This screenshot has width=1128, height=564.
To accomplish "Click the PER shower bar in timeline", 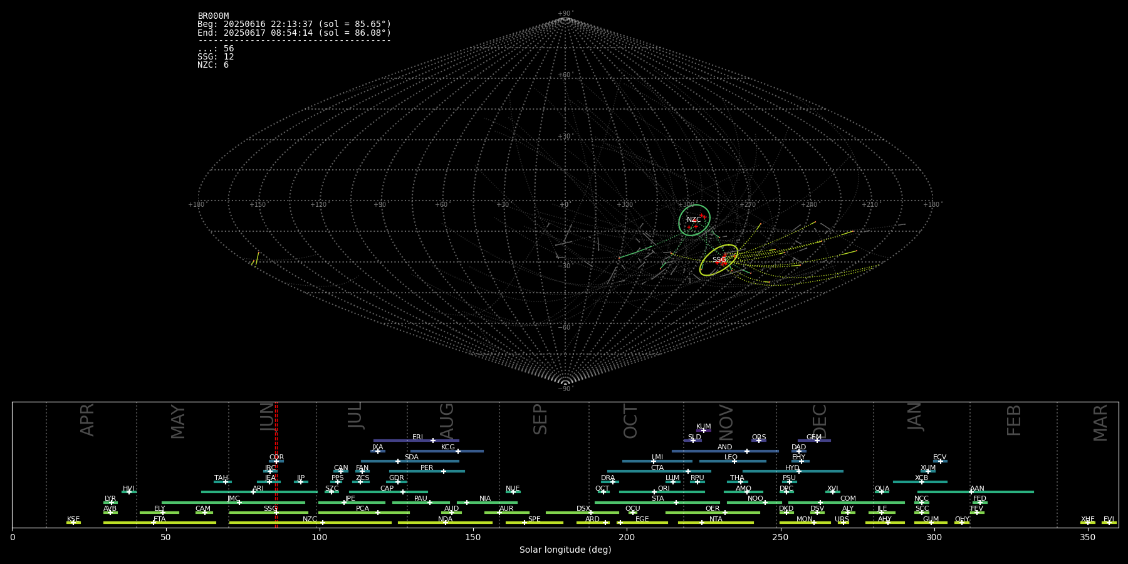I will click(x=427, y=471).
